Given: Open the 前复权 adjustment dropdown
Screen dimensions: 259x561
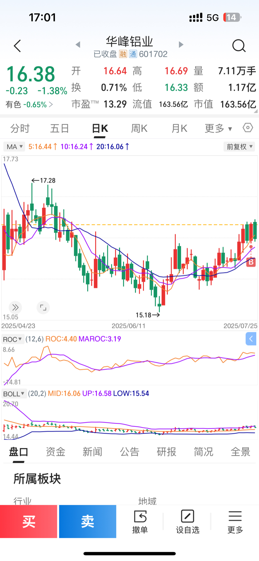Looking at the screenshot, I should [x=239, y=147].
